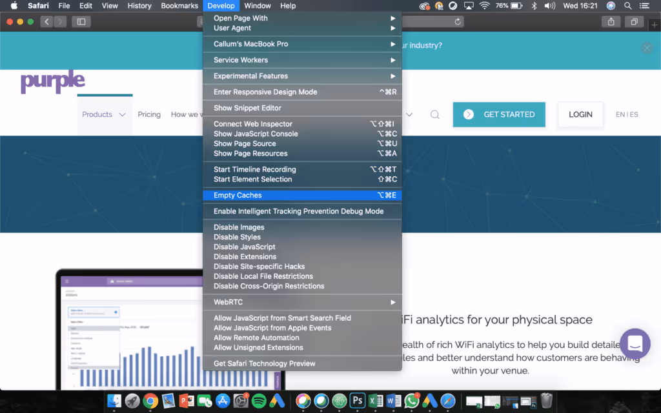
Task: Open the Pricing link
Action: pyautogui.click(x=149, y=115)
